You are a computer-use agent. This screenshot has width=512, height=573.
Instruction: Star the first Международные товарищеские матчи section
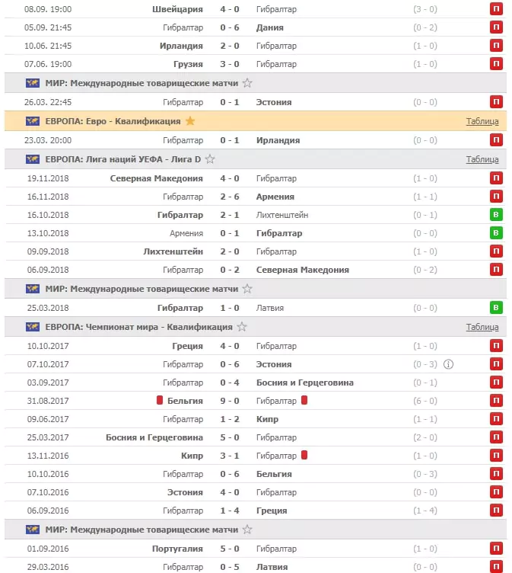(247, 83)
